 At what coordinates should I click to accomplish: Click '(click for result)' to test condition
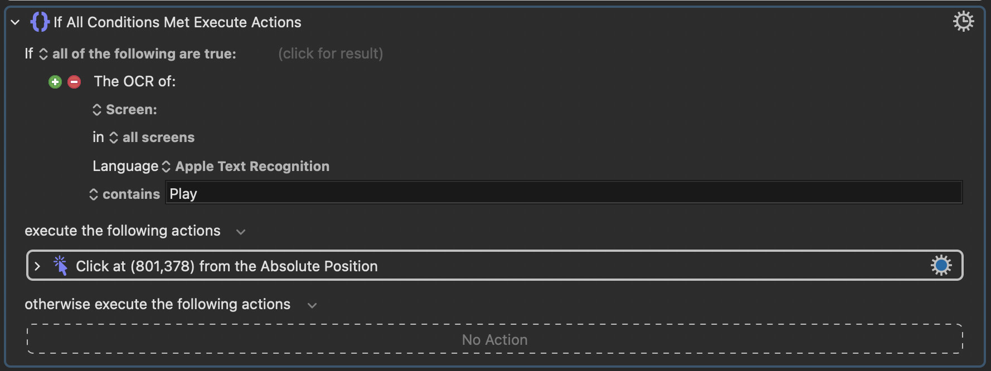(x=331, y=53)
